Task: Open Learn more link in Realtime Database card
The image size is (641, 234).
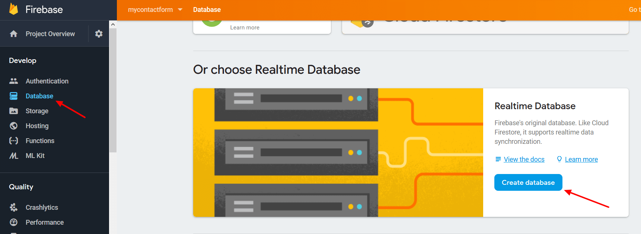Action: [x=581, y=159]
